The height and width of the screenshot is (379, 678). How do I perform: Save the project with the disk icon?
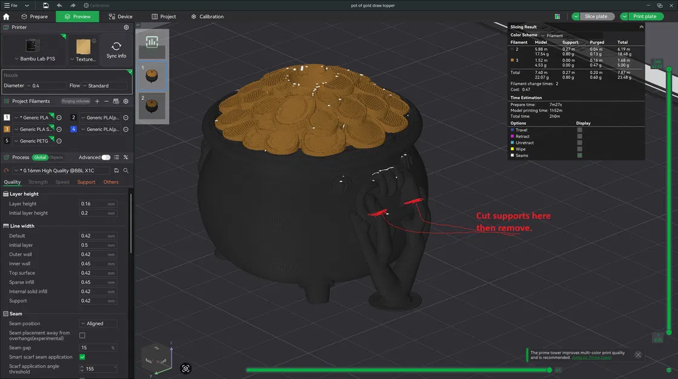(x=45, y=5)
